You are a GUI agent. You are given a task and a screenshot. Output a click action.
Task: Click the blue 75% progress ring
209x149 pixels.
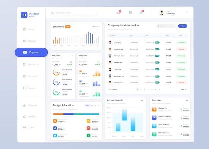click(x=56, y=82)
